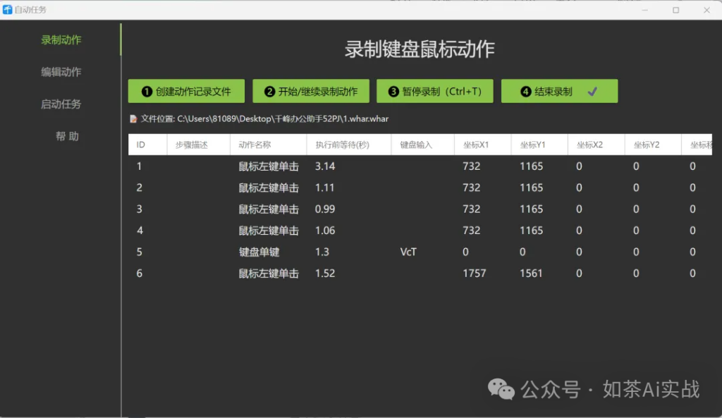Click 暂停录制 (Ctrl+T) button
722x418 pixels.
[x=435, y=91]
